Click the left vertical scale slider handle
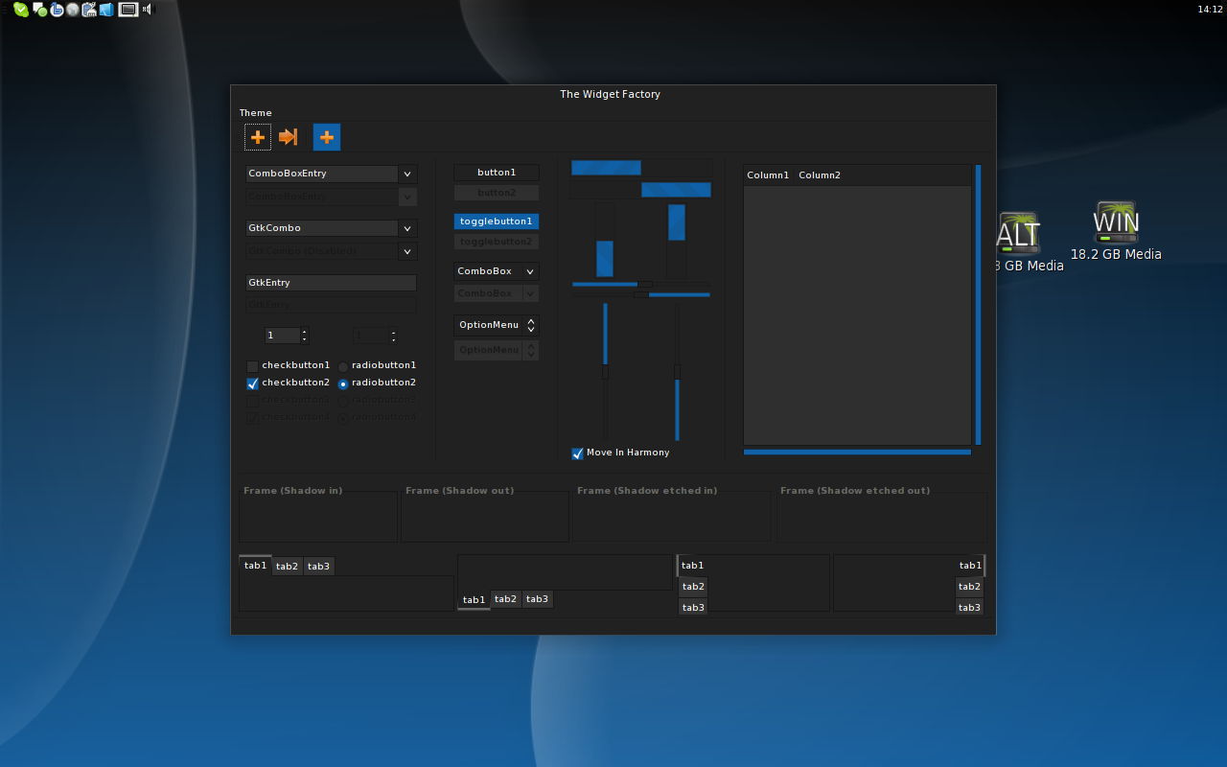The width and height of the screenshot is (1227, 767). [605, 372]
